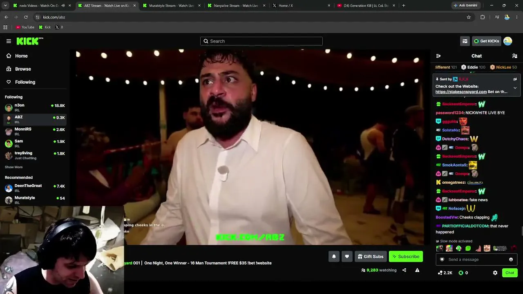
Task: Click the SmokAontaS chat username
Action: [x=454, y=165]
